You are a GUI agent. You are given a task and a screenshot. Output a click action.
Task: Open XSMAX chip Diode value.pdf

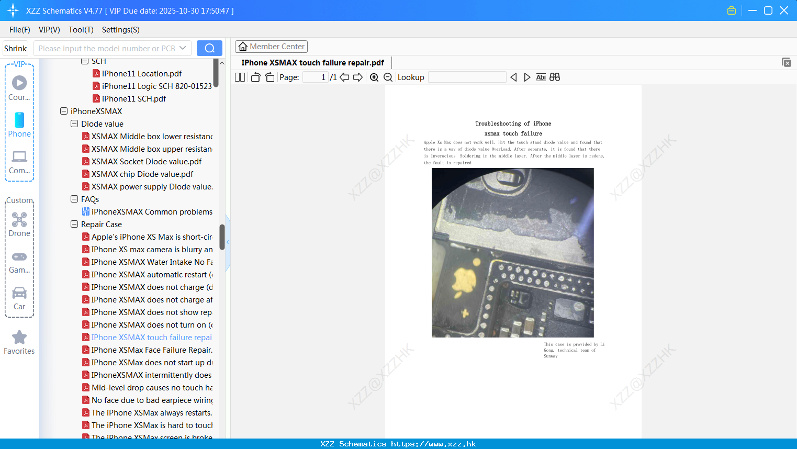138,174
